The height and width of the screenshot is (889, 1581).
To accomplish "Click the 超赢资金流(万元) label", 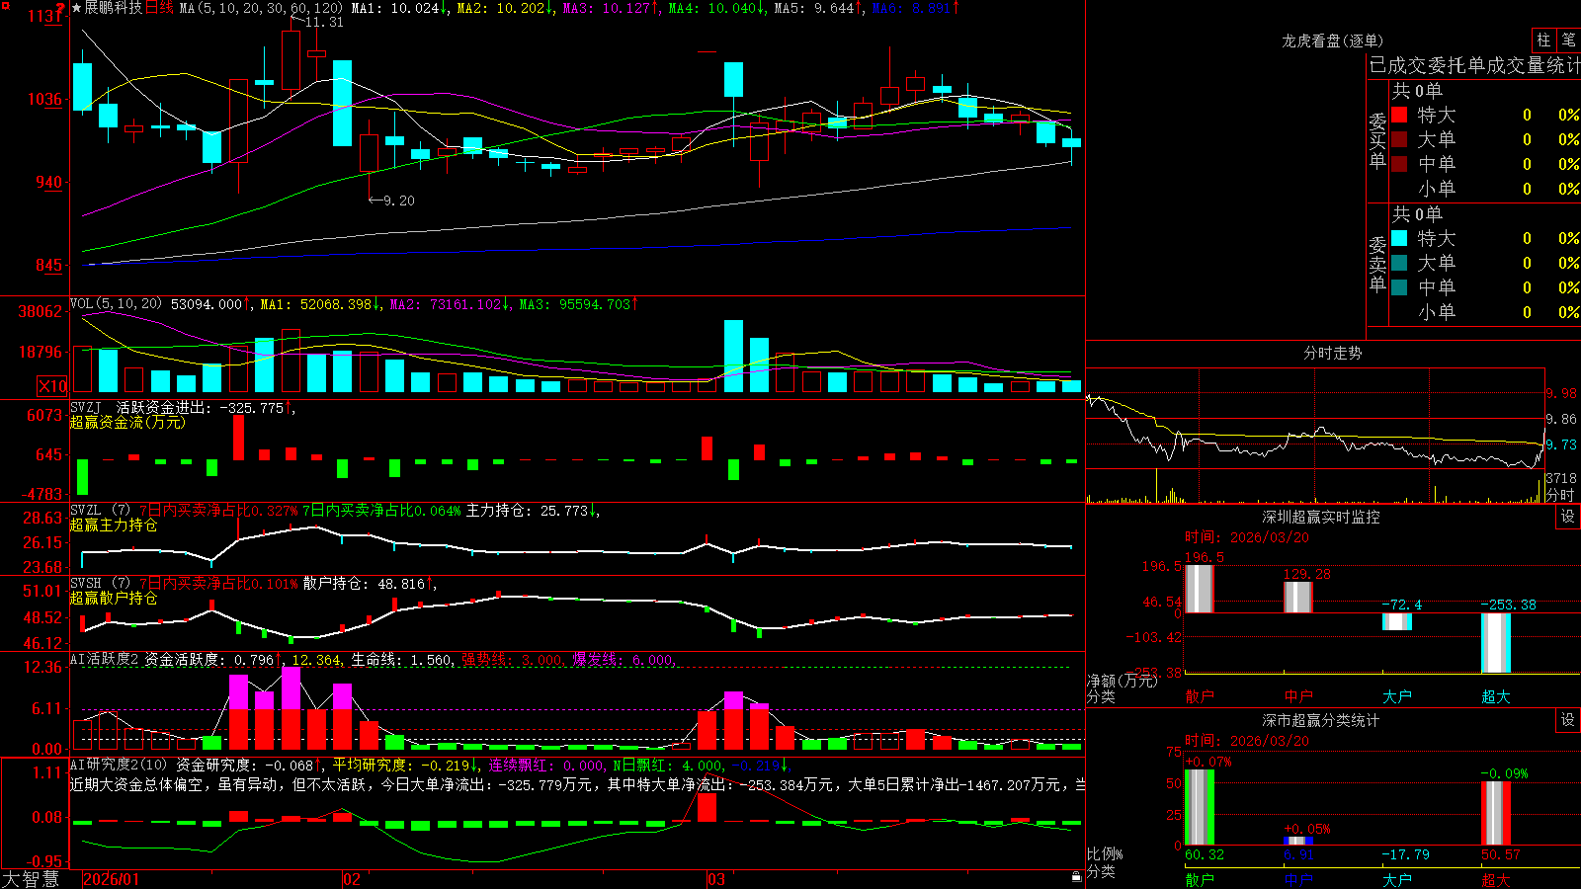I will tap(126, 422).
